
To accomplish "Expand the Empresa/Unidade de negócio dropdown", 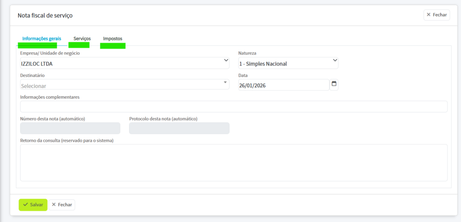I will coord(125,63).
